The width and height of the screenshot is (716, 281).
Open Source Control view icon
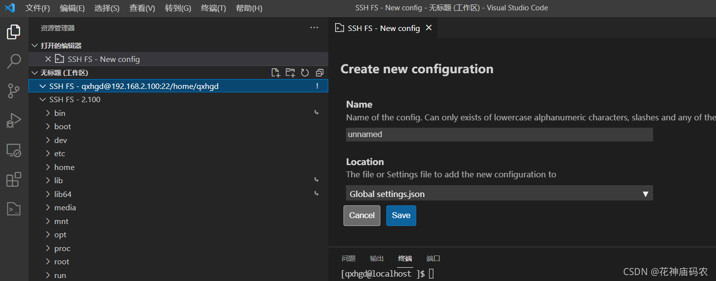click(14, 90)
